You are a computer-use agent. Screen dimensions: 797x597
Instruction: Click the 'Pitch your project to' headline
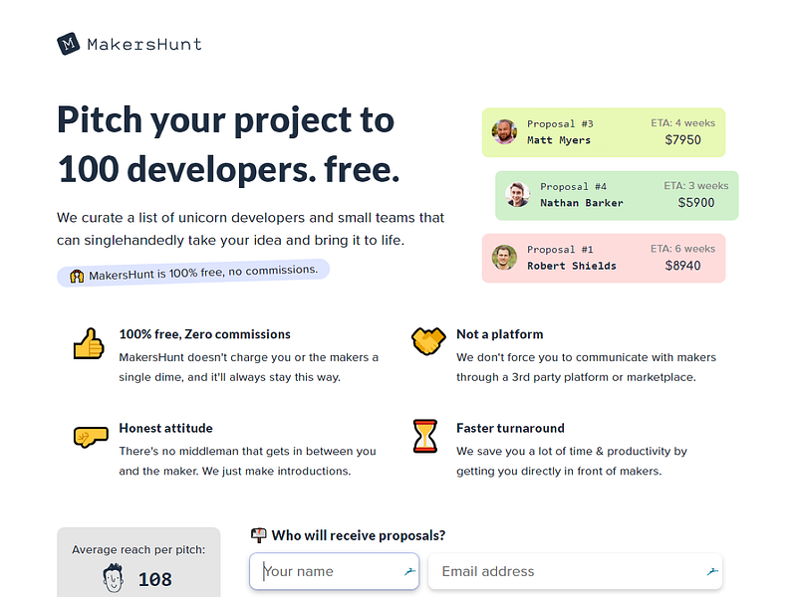[x=226, y=120]
